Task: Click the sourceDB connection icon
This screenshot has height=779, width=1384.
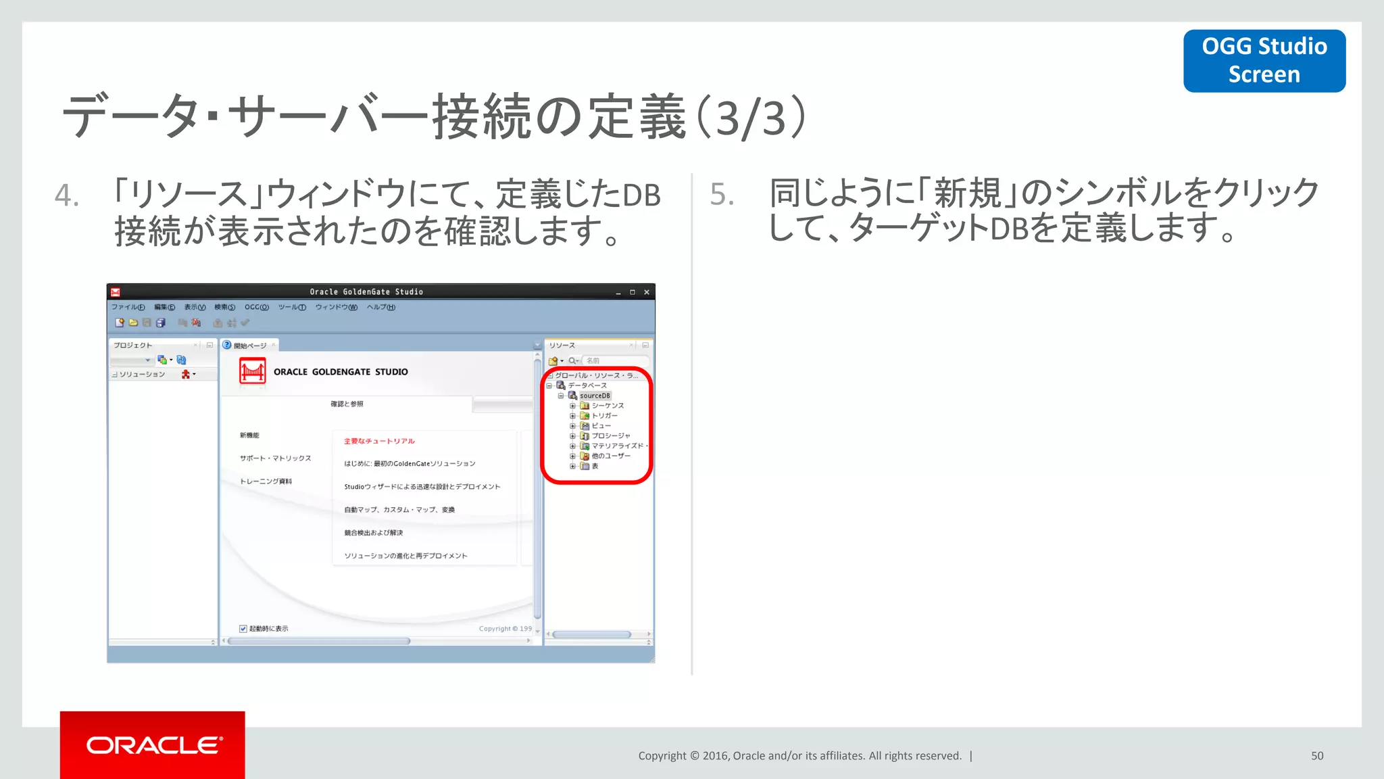Action: [x=572, y=396]
